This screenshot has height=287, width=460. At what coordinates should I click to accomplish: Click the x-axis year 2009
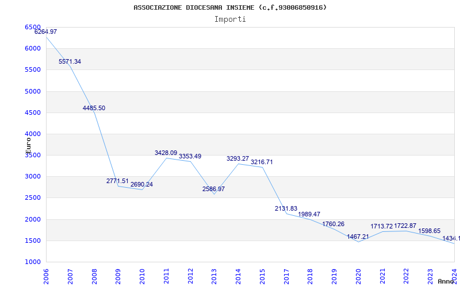pyautogui.click(x=118, y=277)
